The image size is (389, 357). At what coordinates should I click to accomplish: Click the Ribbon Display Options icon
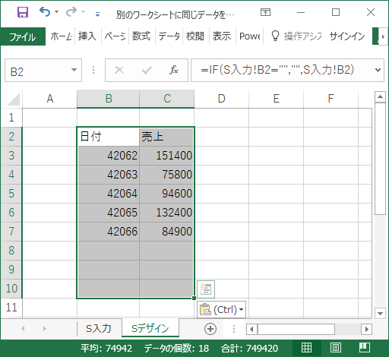click(265, 12)
